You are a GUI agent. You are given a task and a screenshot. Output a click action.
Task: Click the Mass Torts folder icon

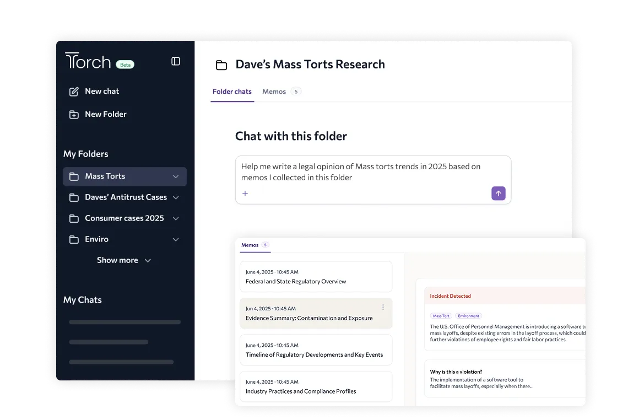pos(74,176)
